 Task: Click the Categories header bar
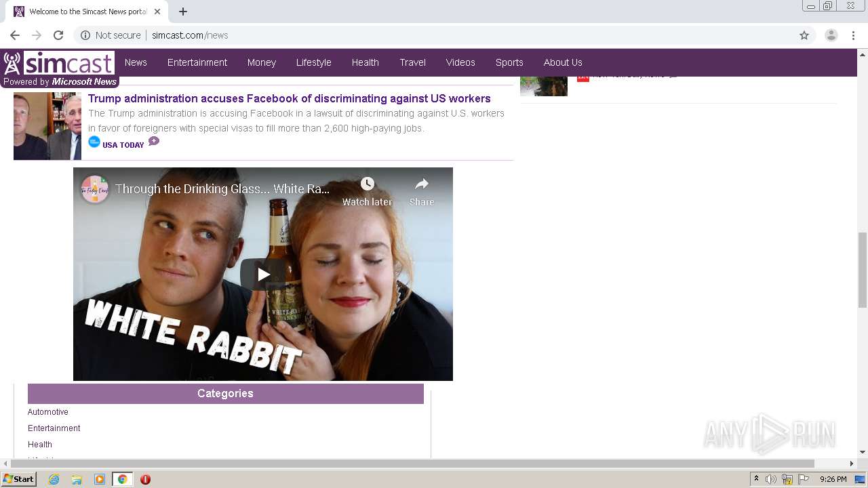(x=226, y=394)
